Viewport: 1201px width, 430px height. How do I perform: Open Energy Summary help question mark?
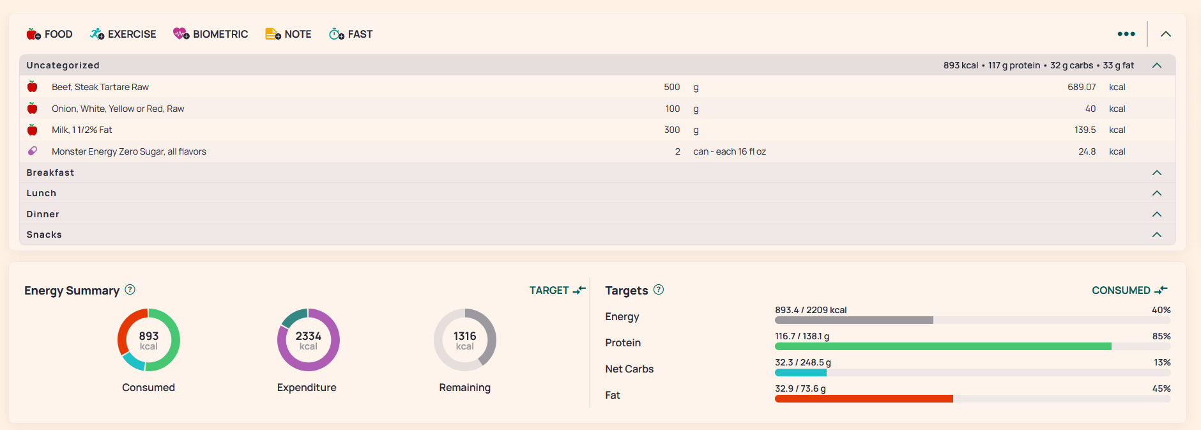coord(130,289)
